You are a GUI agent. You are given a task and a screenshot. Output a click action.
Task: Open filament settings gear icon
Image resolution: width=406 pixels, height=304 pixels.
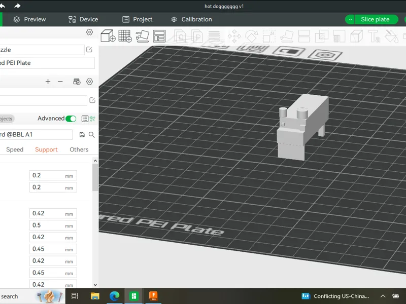(x=90, y=82)
